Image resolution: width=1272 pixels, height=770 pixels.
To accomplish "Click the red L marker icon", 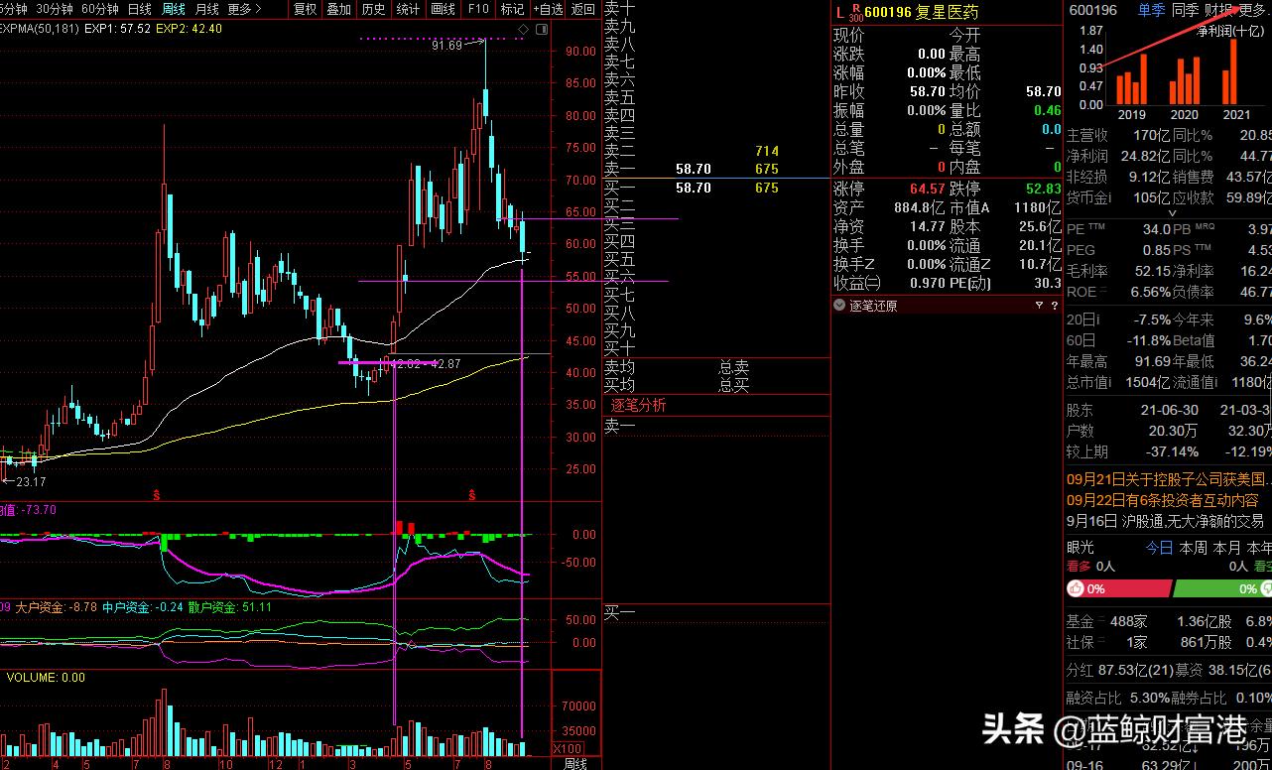I will 839,13.
